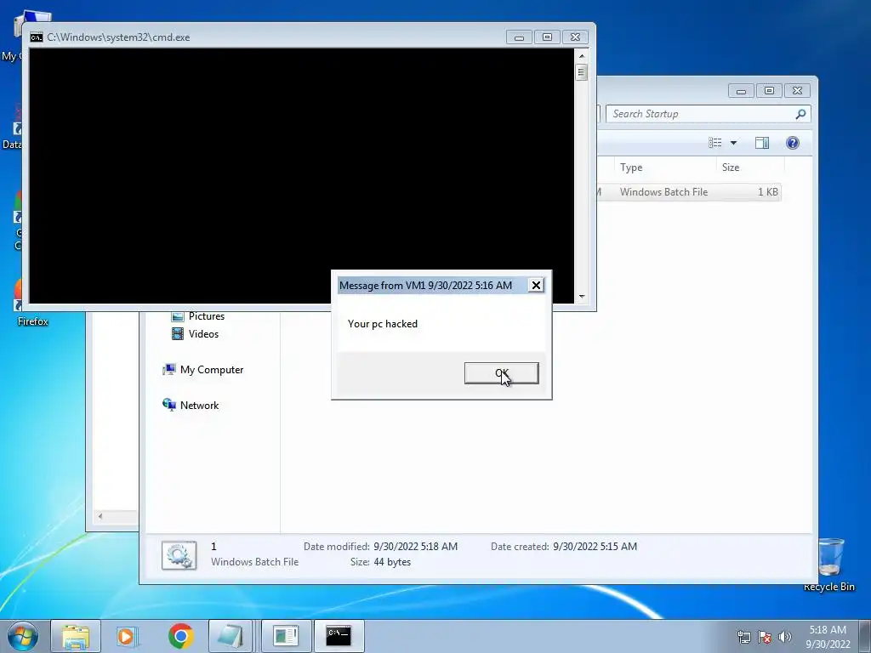871x653 pixels.
Task: Click the cmd scrollbar up arrow
Action: click(x=582, y=55)
